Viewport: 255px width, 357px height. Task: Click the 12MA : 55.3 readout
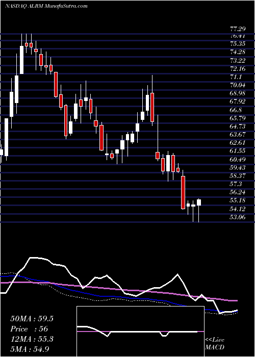(x=32, y=339)
